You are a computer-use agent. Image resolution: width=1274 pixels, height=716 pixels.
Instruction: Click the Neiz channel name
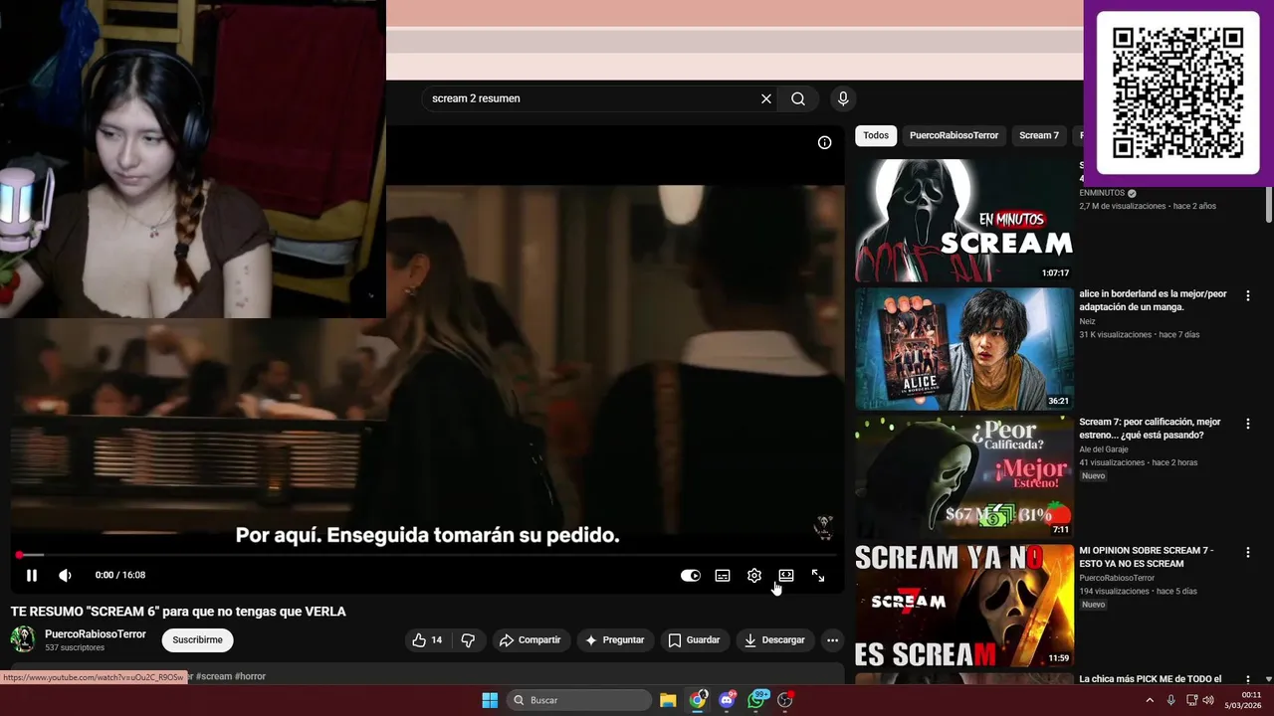[1087, 321]
